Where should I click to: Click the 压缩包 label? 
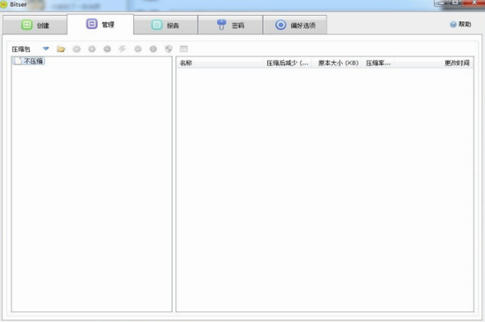[x=21, y=49]
